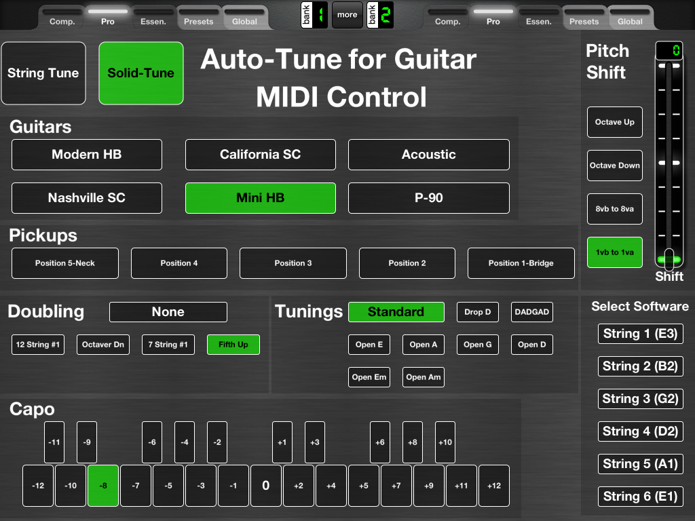Select Open Am tuning
The height and width of the screenshot is (521, 695).
[x=424, y=377]
